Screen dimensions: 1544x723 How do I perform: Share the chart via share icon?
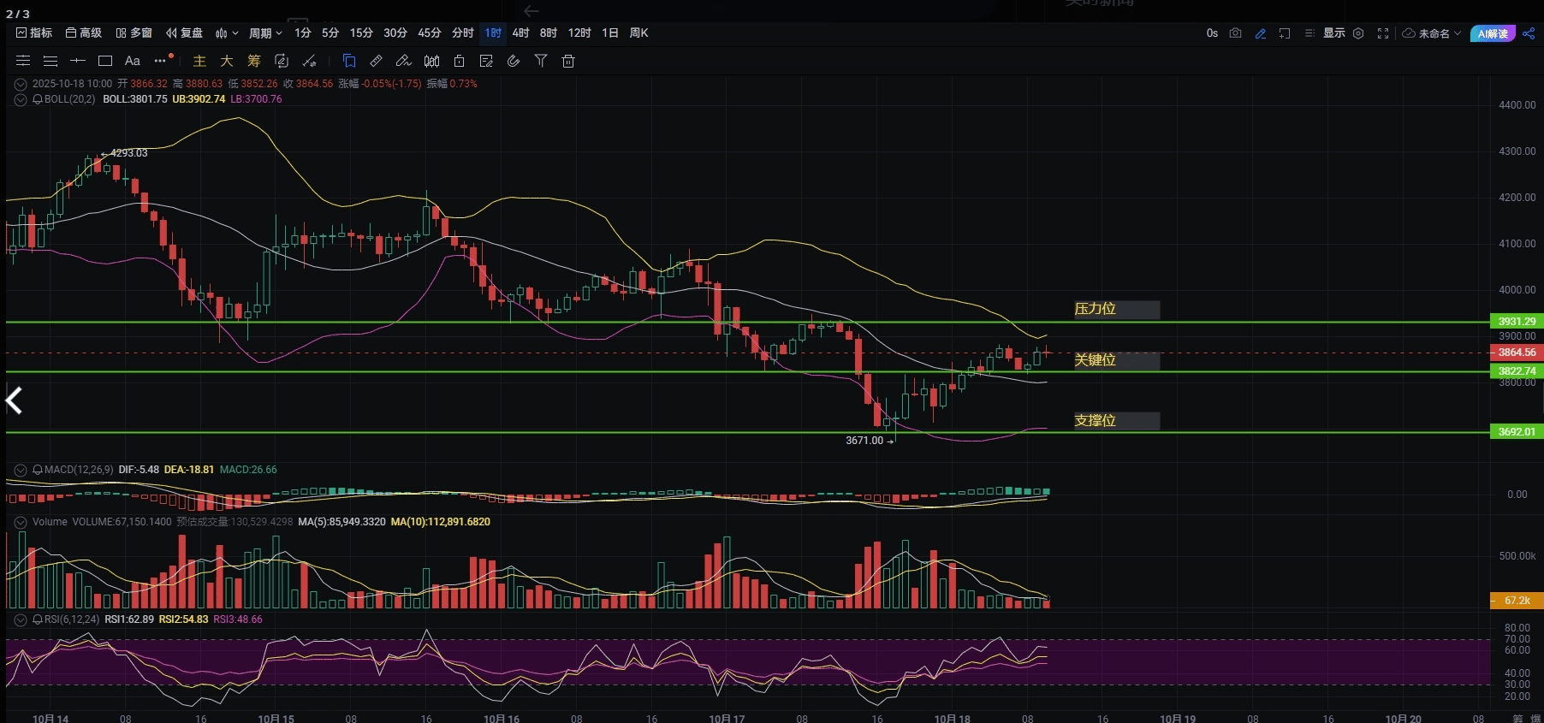(1529, 33)
